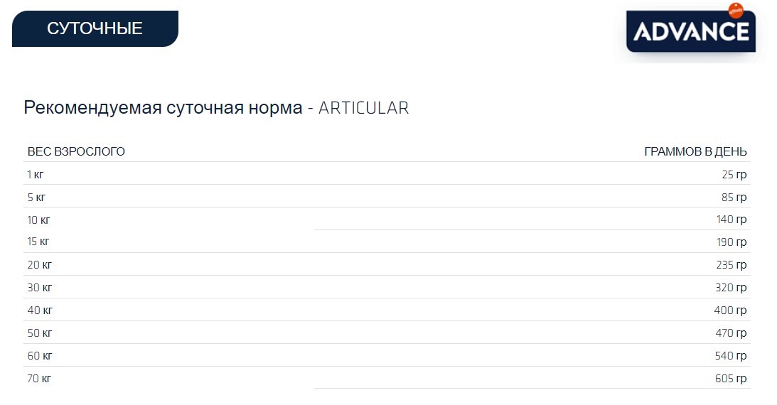Viewport: 777px width, 405px height.
Task: Select the 10 кг weight cell
Action: 40,220
